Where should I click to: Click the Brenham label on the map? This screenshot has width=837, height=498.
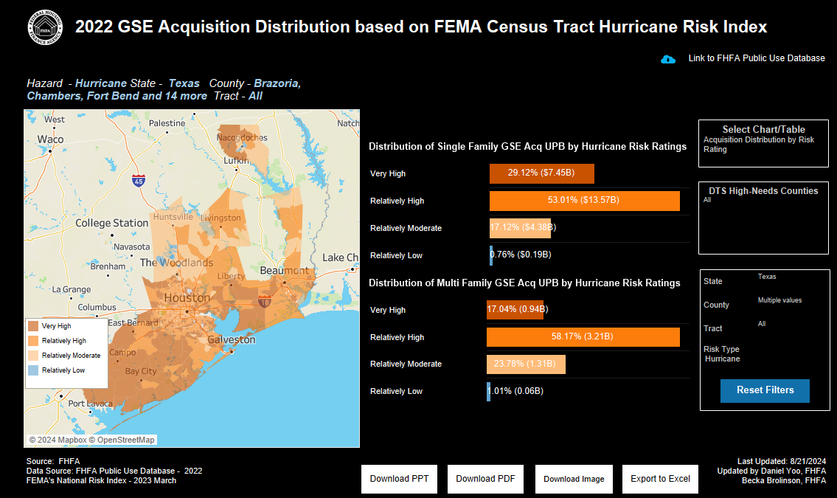click(x=108, y=266)
